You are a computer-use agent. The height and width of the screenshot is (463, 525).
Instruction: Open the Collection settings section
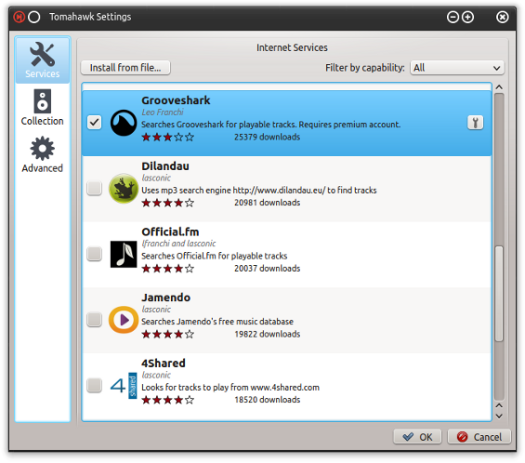(x=43, y=107)
